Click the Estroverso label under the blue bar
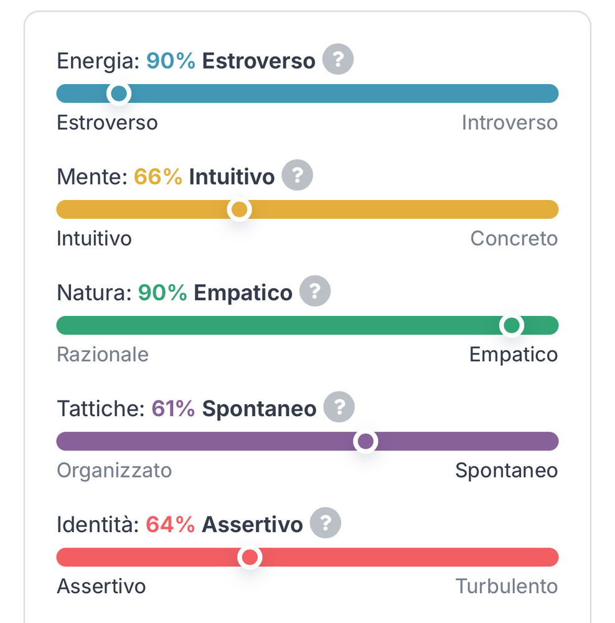This screenshot has width=615, height=623. [107, 123]
